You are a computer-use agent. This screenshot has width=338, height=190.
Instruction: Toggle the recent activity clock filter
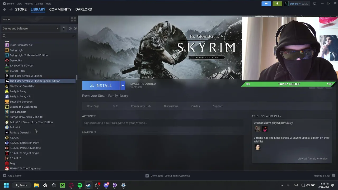pyautogui.click(x=70, y=28)
